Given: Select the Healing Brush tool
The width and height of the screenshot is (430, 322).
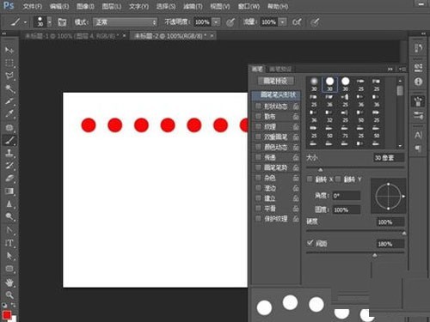Looking at the screenshot, I should (9, 127).
